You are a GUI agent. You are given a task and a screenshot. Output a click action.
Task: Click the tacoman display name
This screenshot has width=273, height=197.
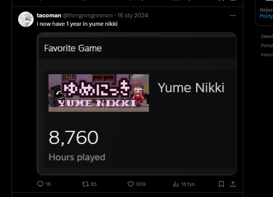point(49,15)
